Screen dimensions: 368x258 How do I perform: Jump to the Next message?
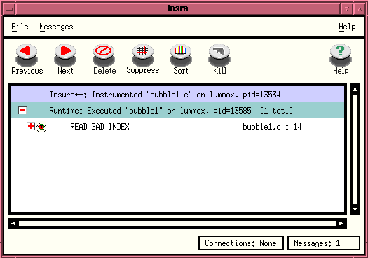click(65, 55)
